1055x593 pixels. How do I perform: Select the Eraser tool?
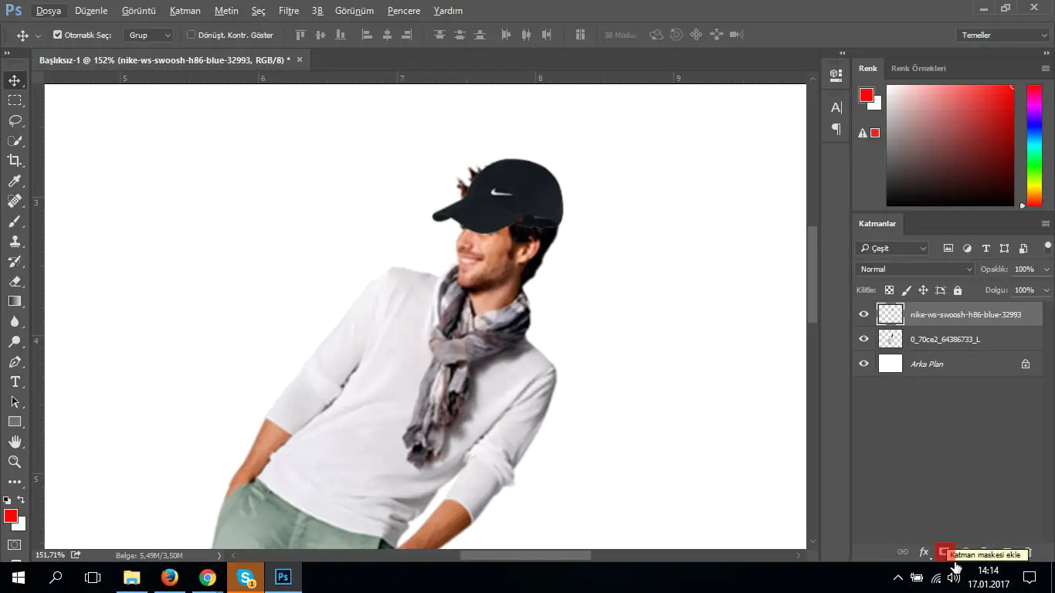(x=15, y=281)
